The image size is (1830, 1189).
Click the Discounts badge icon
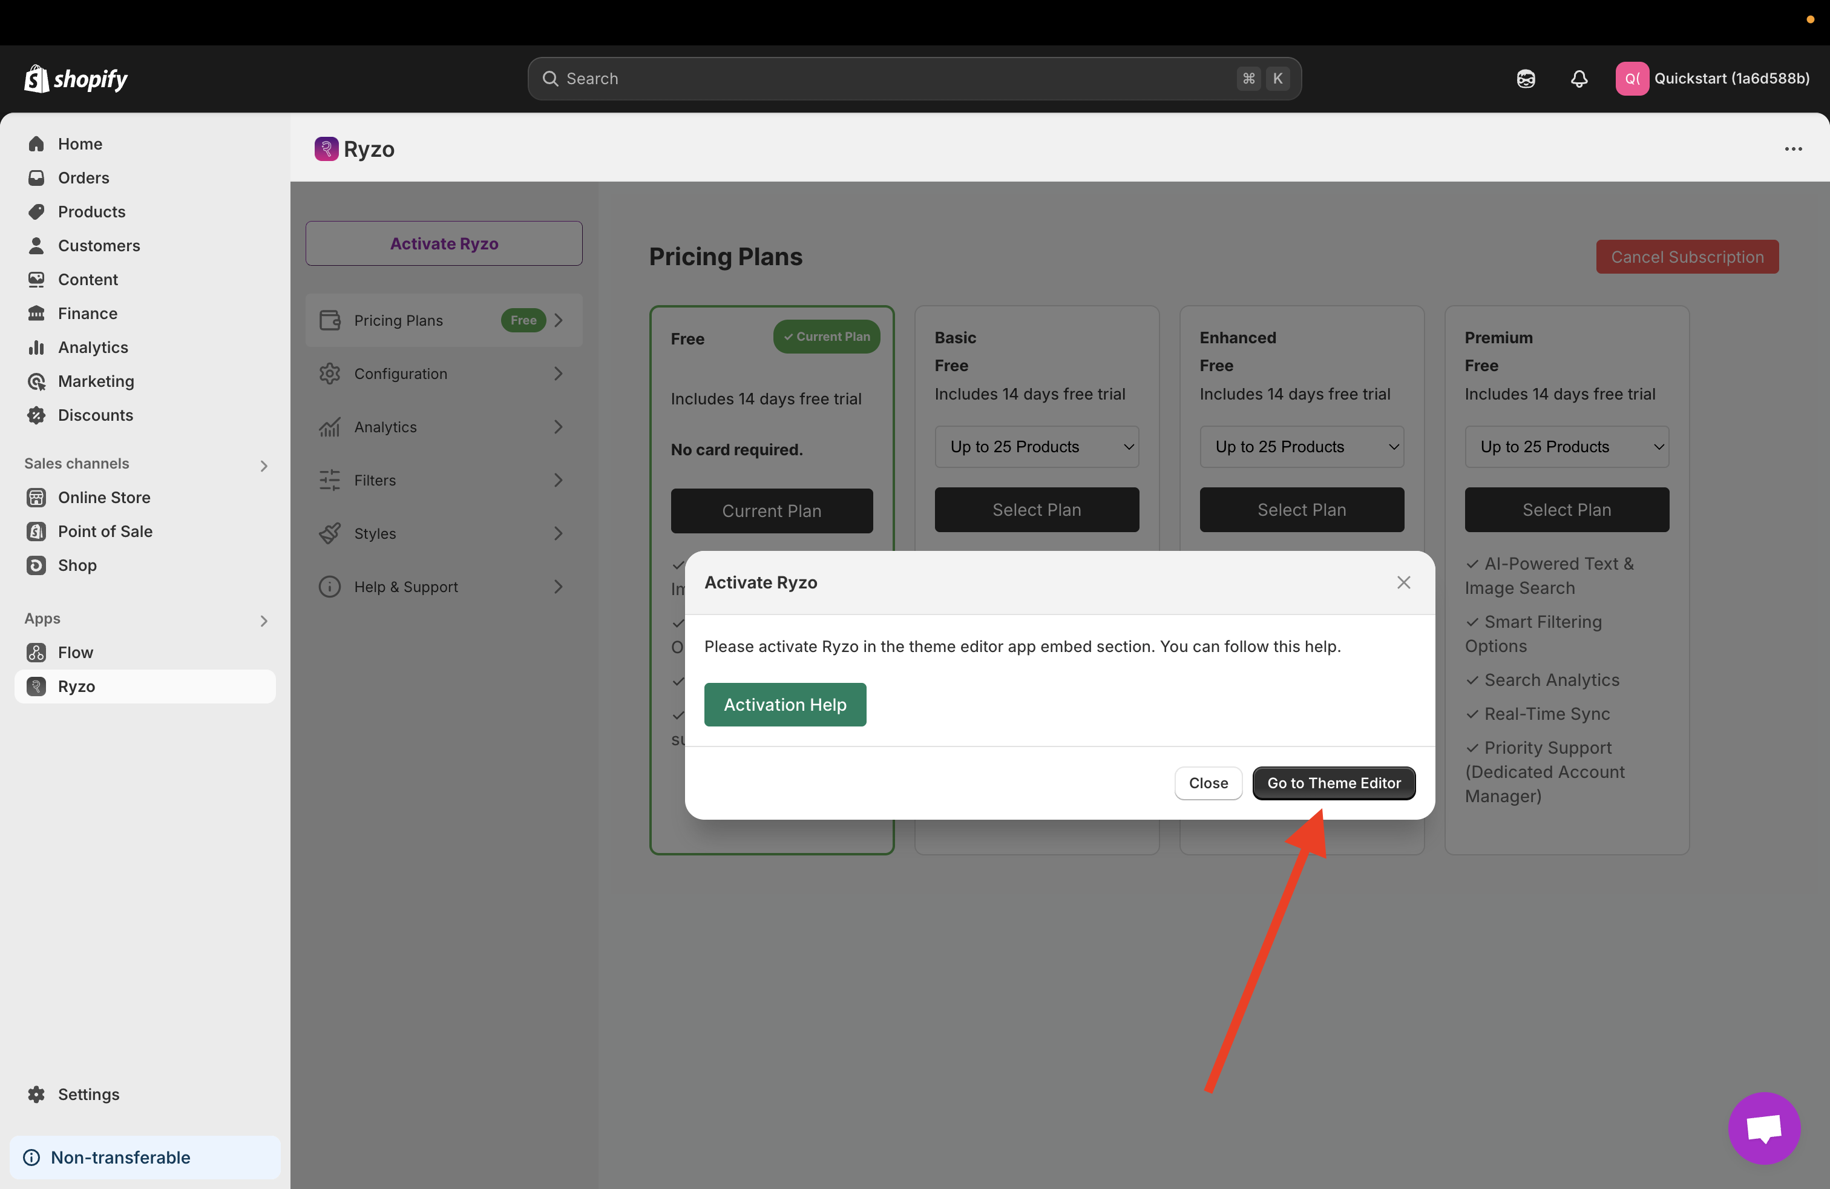pyautogui.click(x=36, y=415)
